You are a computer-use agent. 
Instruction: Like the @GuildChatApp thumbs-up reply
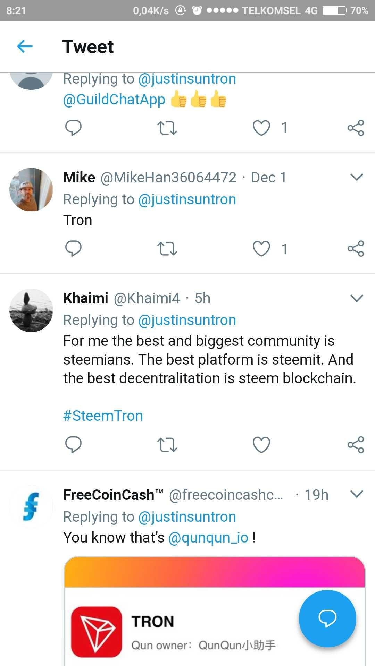pyautogui.click(x=261, y=128)
